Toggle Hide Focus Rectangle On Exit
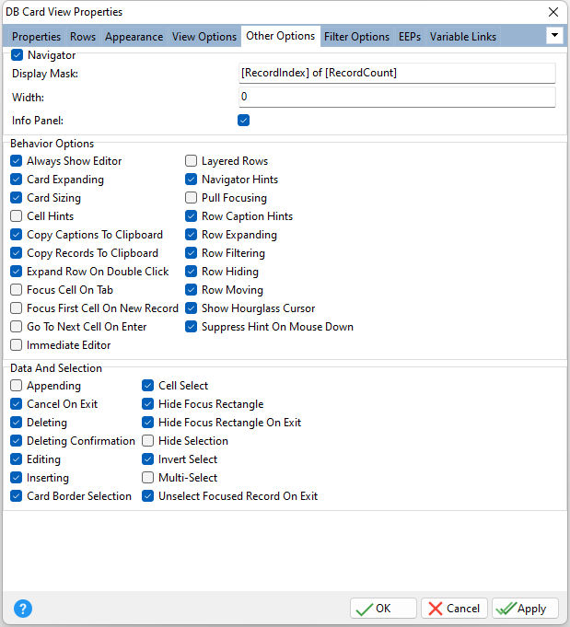Screen dimensions: 570x627 click(148, 423)
